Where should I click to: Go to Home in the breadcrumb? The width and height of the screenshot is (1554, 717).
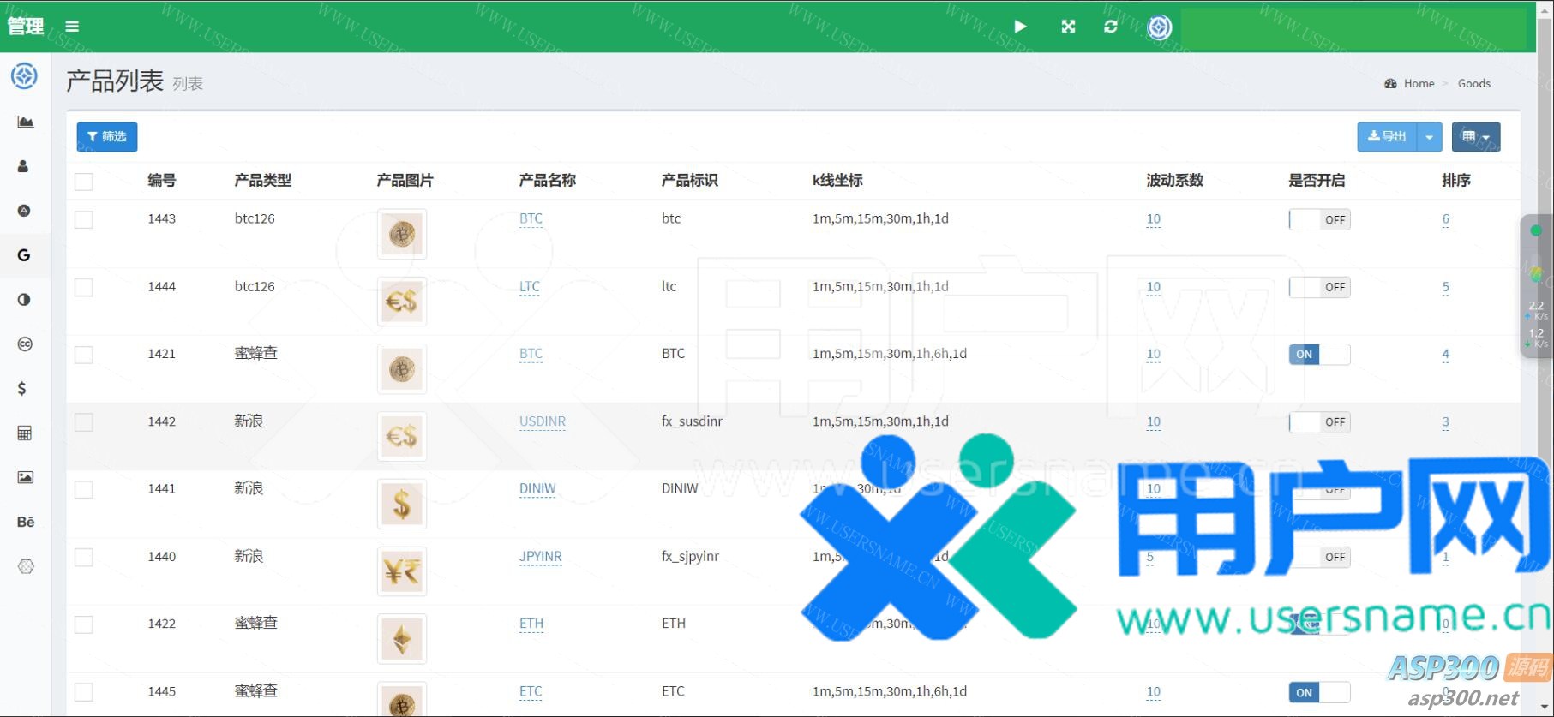tap(1419, 83)
